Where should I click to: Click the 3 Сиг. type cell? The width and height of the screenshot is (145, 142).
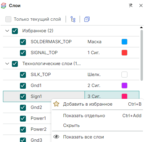[x=94, y=96]
